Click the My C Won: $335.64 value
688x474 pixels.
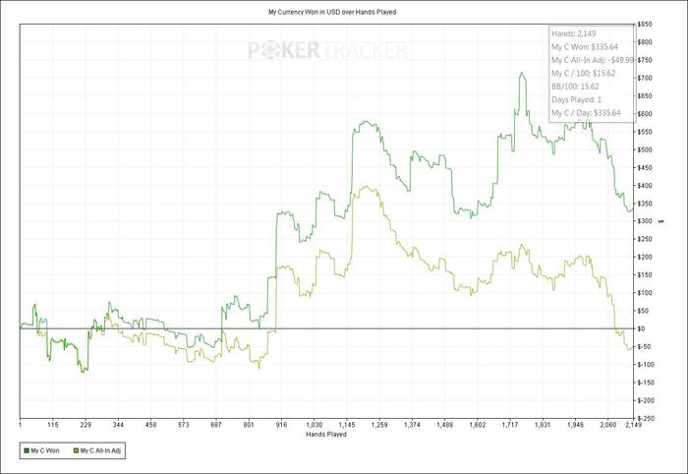pyautogui.click(x=585, y=46)
